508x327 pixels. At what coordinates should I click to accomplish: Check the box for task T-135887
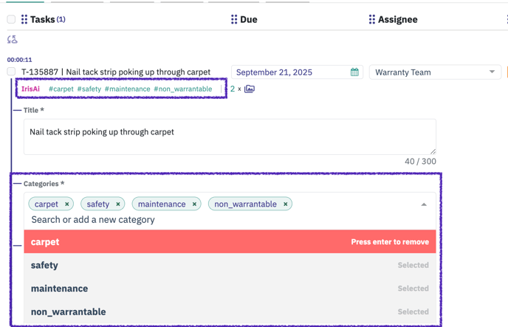11,71
